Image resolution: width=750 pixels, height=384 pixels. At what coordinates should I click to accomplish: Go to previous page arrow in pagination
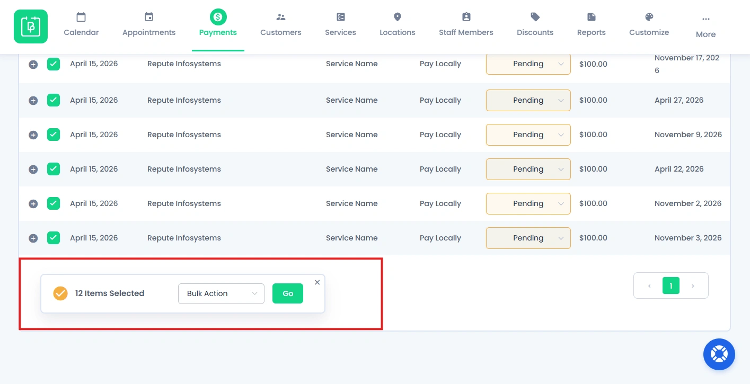point(649,286)
